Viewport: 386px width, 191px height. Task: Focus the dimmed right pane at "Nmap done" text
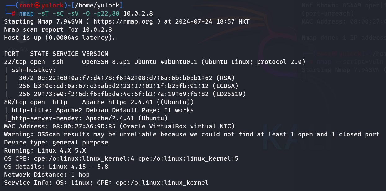(x=322, y=38)
